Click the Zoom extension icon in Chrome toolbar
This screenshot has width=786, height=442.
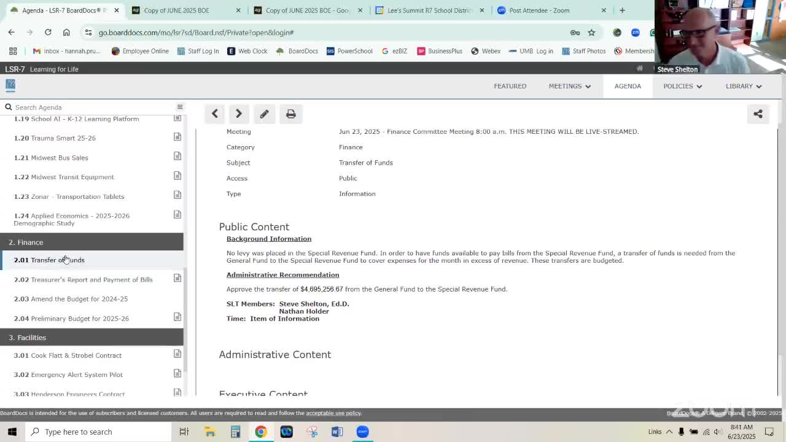tap(635, 33)
